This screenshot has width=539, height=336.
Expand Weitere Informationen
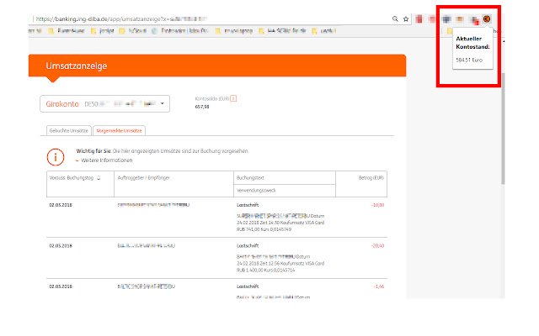pyautogui.click(x=104, y=160)
